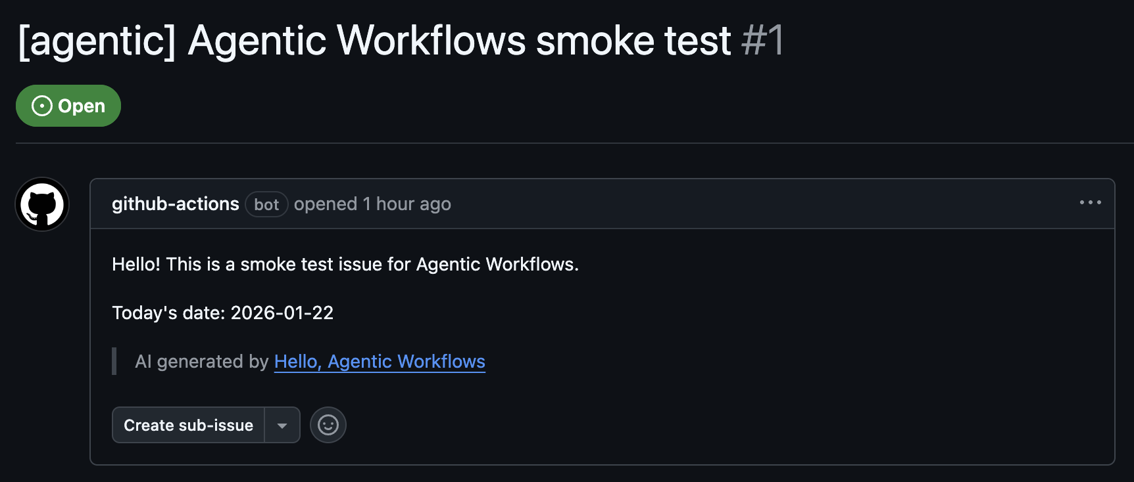Click the blockquote vertical bar
This screenshot has height=482, width=1134.
point(114,361)
